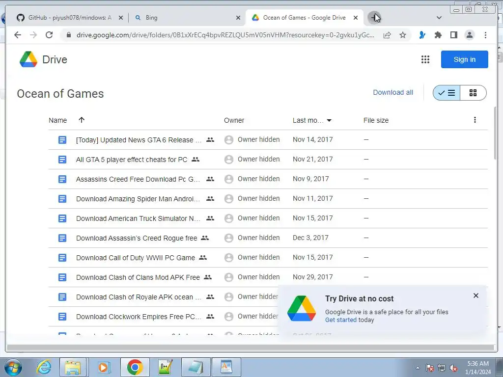The width and height of the screenshot is (503, 377).
Task: Click the muted volume tray icon
Action: tap(453, 368)
